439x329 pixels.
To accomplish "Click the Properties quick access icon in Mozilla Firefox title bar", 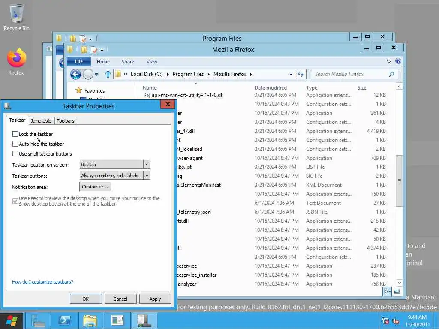I will point(94,50).
